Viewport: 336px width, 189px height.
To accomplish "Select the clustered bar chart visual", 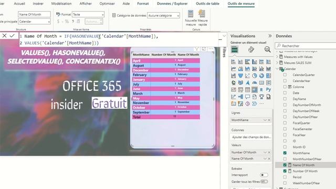I will coord(247,62).
